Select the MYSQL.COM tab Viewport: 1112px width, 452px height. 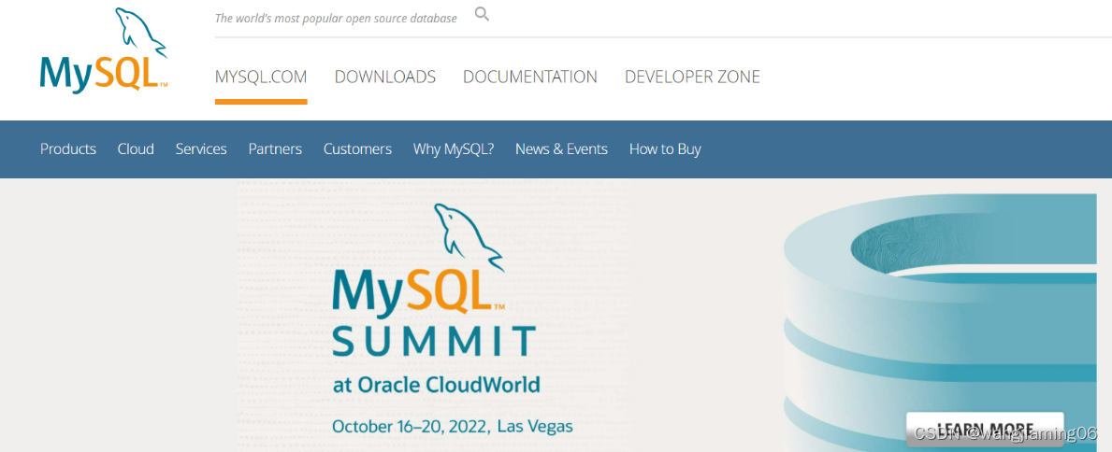pos(261,77)
